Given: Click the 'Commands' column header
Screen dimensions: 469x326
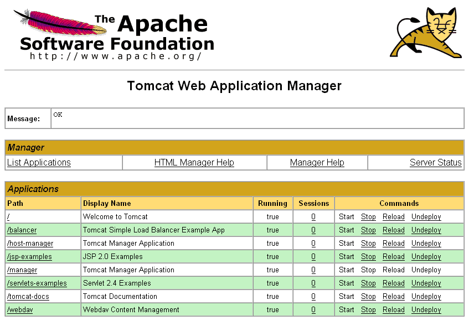Looking at the screenshot, I should click(399, 203).
